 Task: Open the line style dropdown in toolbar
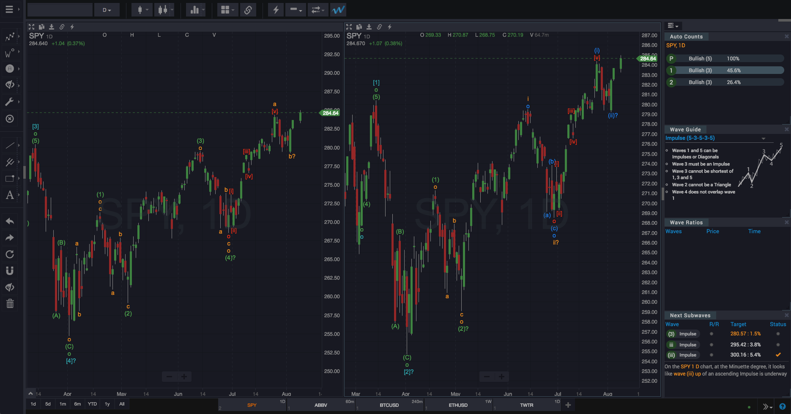[x=296, y=10]
